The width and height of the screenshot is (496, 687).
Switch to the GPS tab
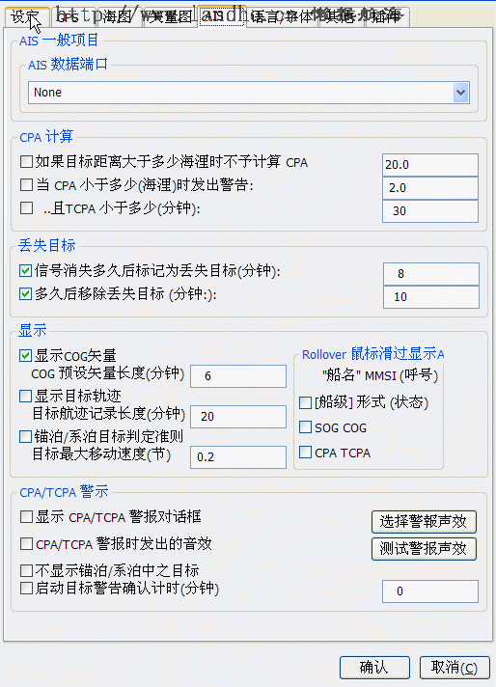(69, 17)
